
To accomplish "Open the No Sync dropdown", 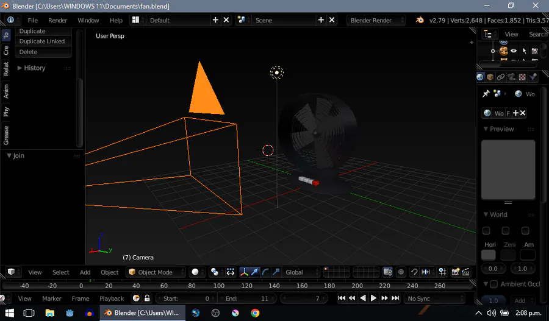I will point(434,298).
